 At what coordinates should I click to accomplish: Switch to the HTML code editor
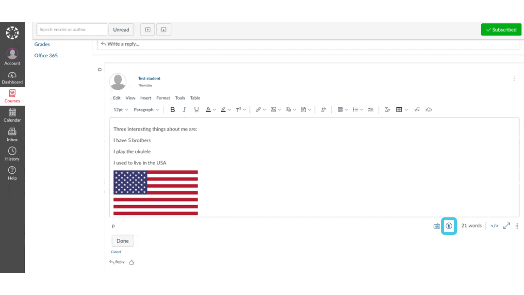click(494, 226)
